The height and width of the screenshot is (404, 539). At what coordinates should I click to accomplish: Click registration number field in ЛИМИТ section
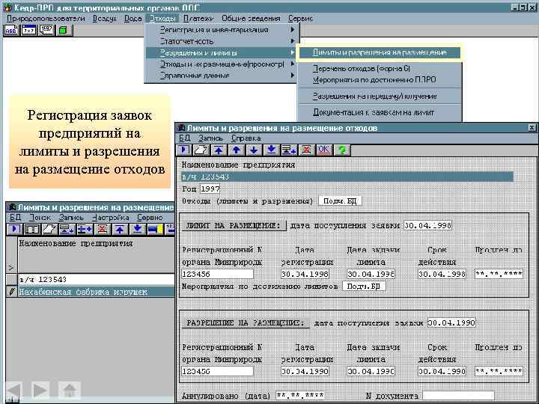click(x=217, y=274)
